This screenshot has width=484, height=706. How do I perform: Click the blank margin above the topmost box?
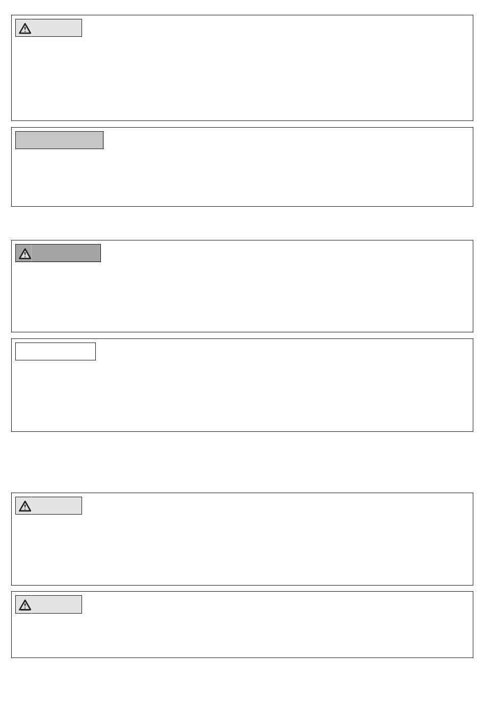[242, 7]
